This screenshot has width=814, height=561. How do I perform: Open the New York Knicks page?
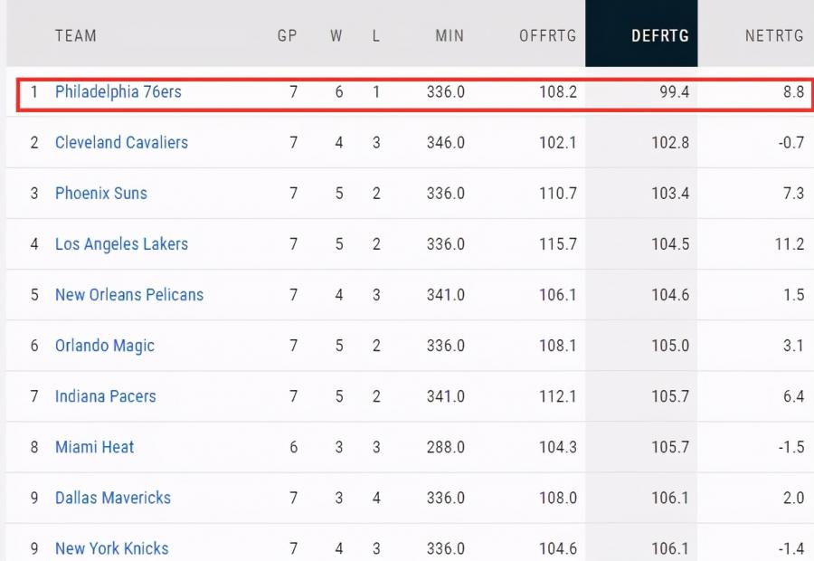click(111, 547)
